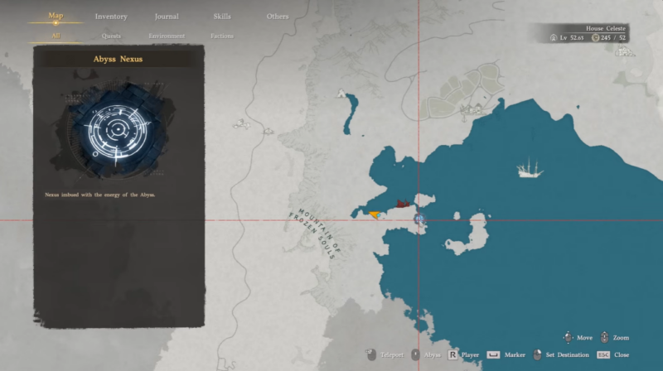
Task: Click the House Celeste title
Action: click(x=606, y=28)
